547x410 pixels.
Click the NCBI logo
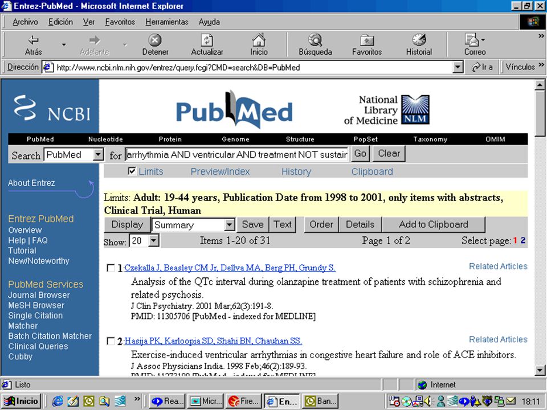[x=52, y=108]
